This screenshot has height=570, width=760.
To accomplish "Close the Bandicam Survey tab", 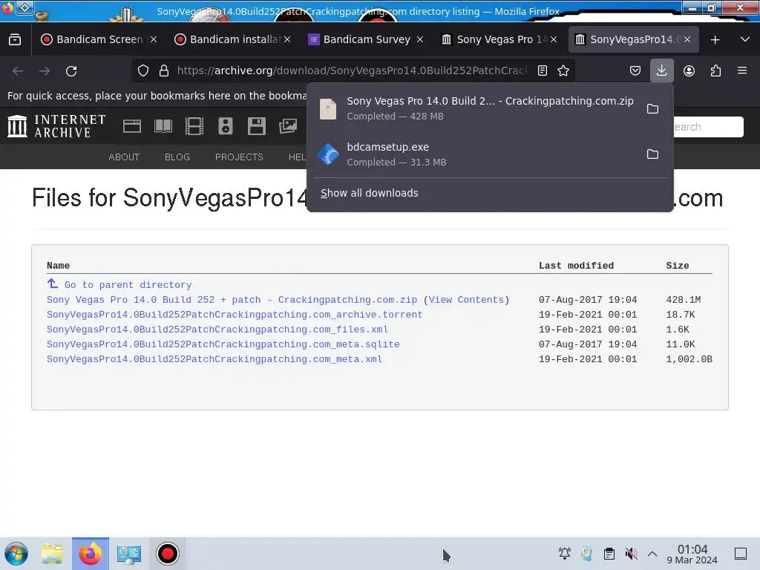I will point(420,39).
